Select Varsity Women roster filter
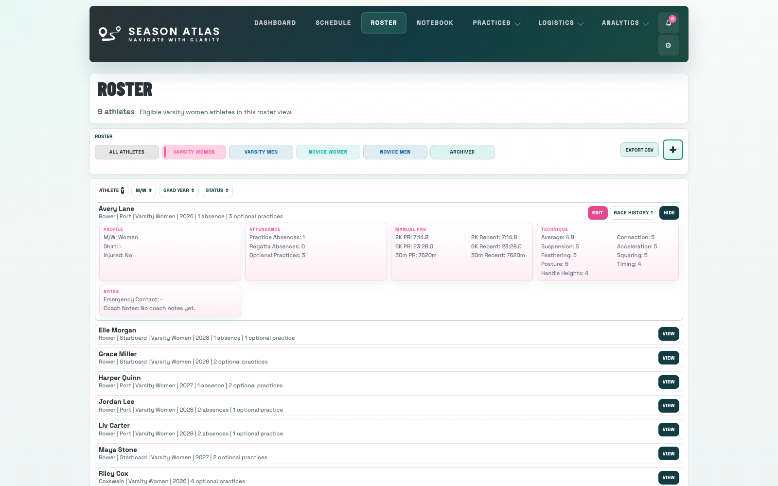Viewport: 778px width, 486px height. click(x=194, y=152)
